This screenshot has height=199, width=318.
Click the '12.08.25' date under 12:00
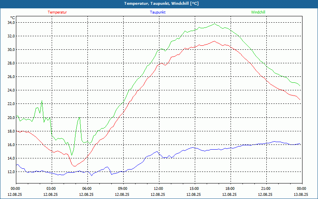(158, 194)
